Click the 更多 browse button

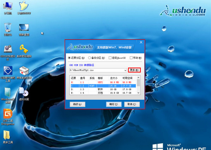[x=134, y=70]
